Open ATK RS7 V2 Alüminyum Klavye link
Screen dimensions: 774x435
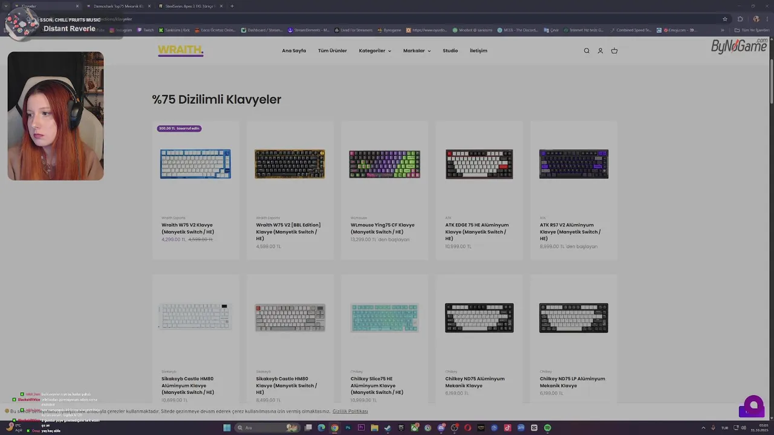click(x=570, y=231)
